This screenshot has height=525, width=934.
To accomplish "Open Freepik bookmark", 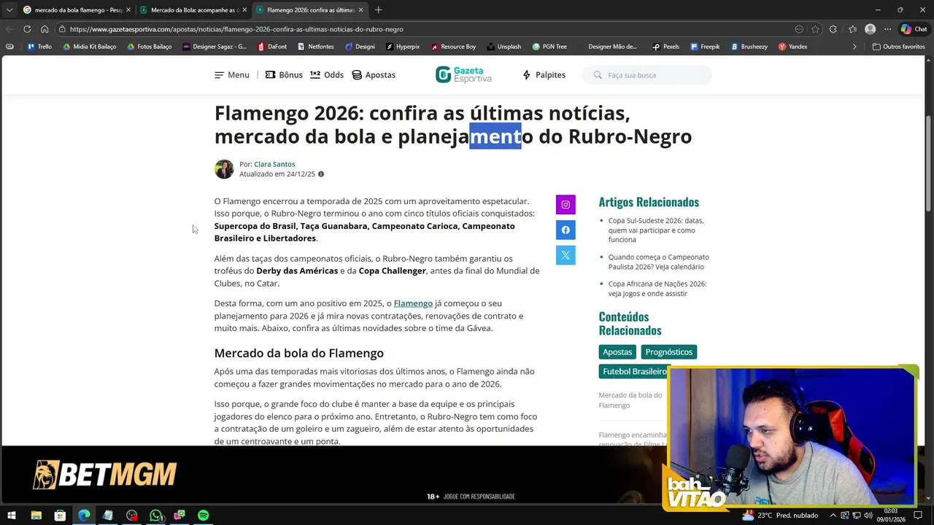I will [x=704, y=47].
